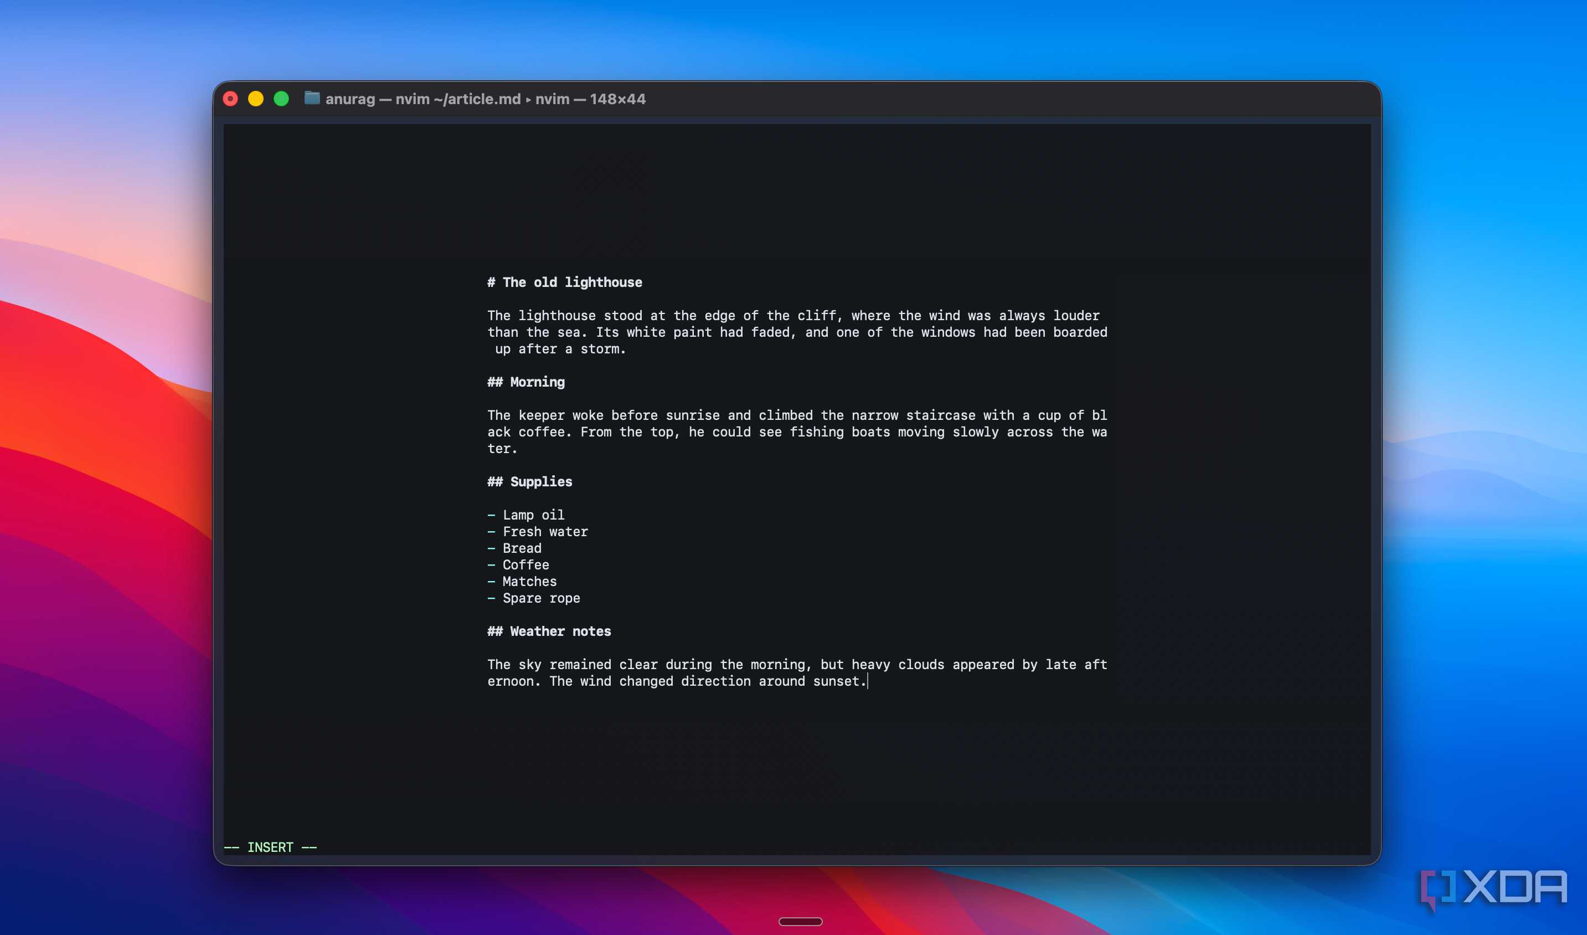
Task: Close the terminal window with the red button
Action: click(x=230, y=99)
